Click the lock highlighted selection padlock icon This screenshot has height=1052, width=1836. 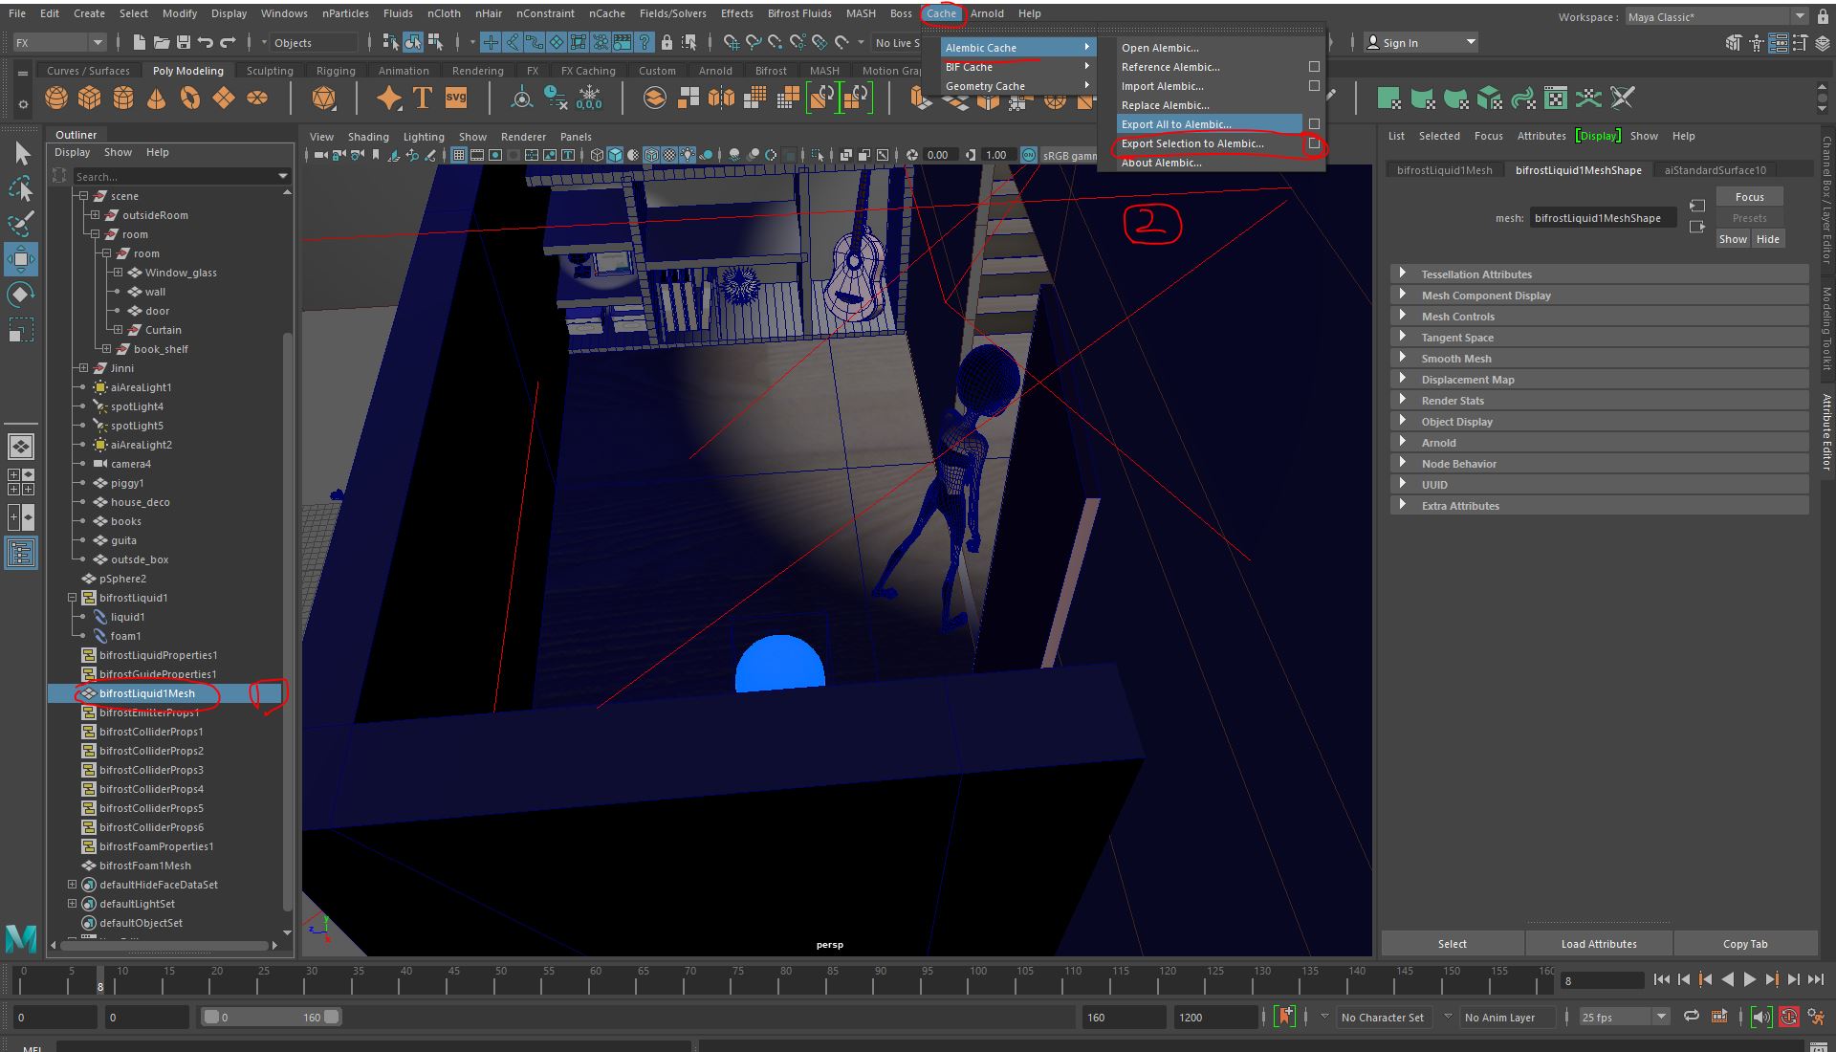[667, 42]
